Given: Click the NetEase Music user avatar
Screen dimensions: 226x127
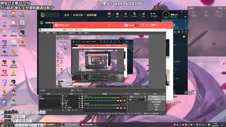Looking at the screenshot, I should (x=126, y=25).
